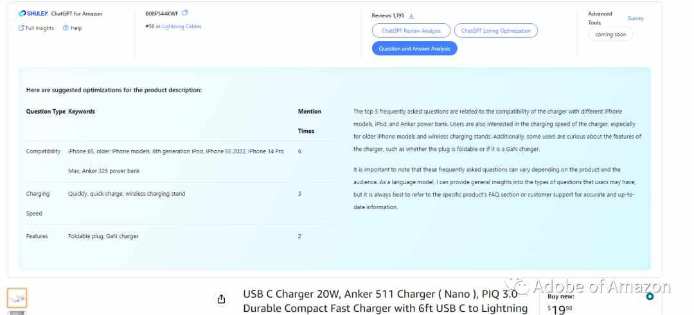Click the '#56 in' rank text
This screenshot has width=694, height=315.
pyautogui.click(x=153, y=26)
